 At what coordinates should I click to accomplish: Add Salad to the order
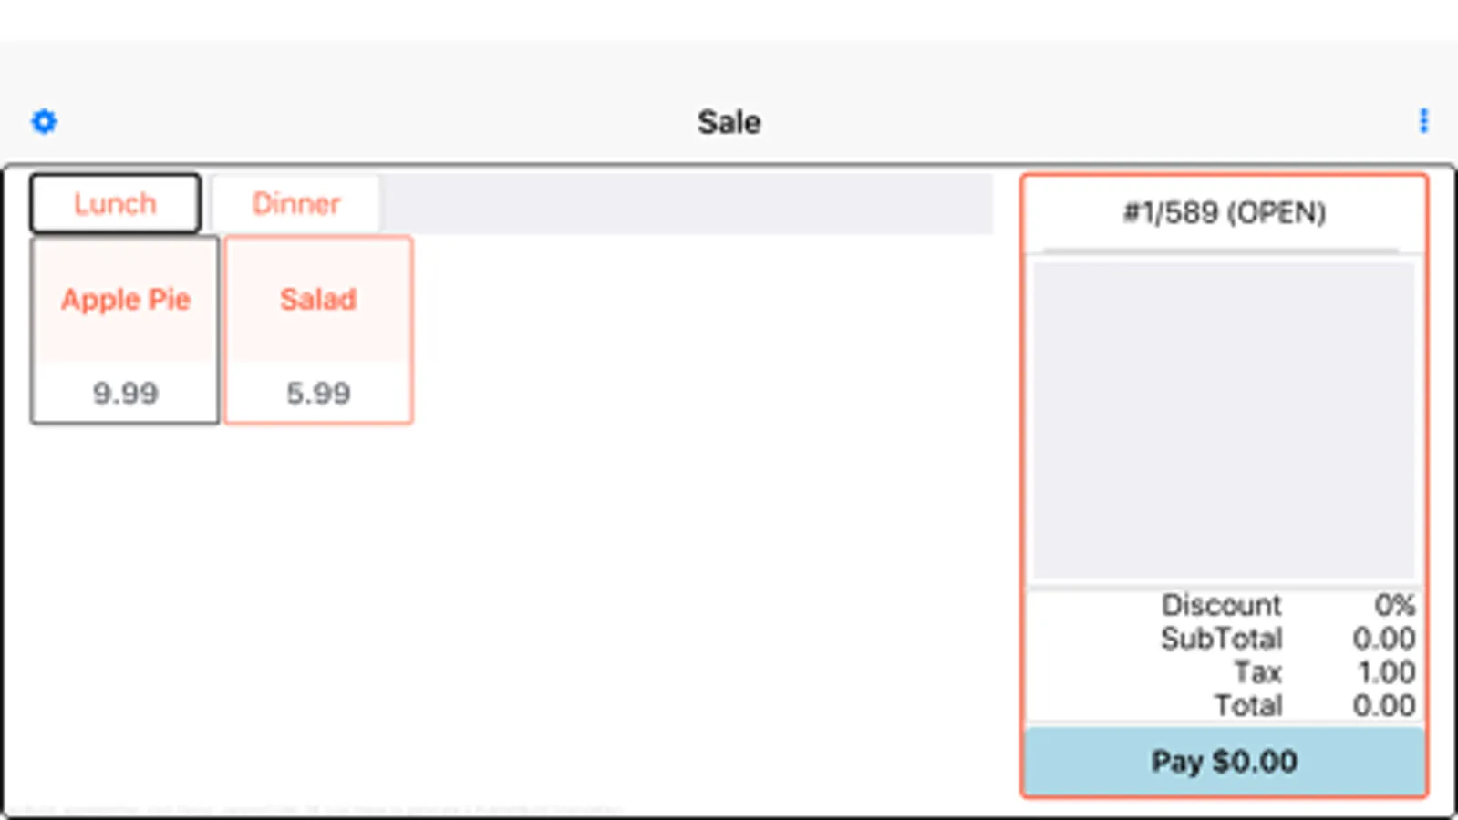click(318, 300)
